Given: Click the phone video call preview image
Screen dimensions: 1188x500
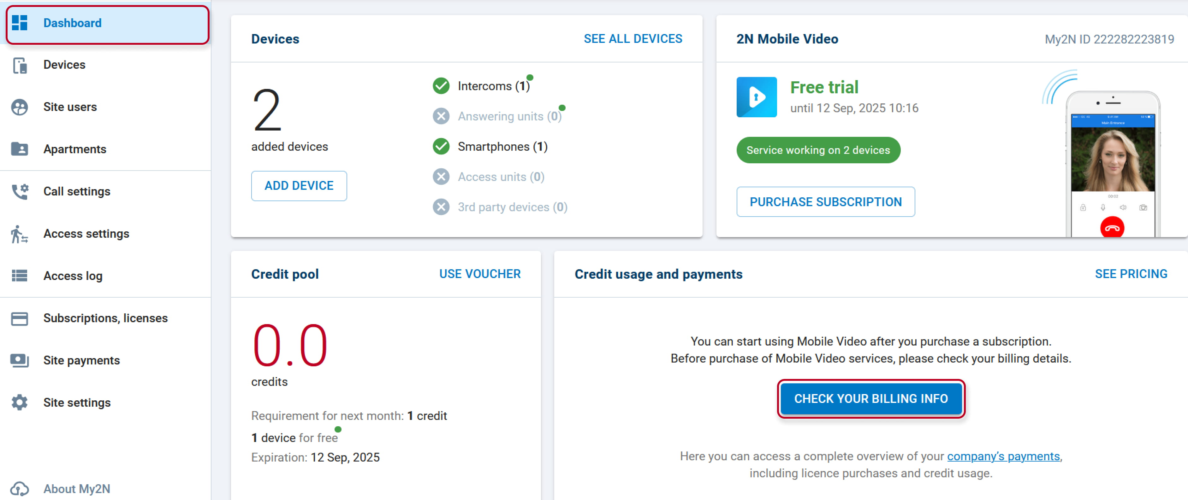Looking at the screenshot, I should click(x=1112, y=159).
